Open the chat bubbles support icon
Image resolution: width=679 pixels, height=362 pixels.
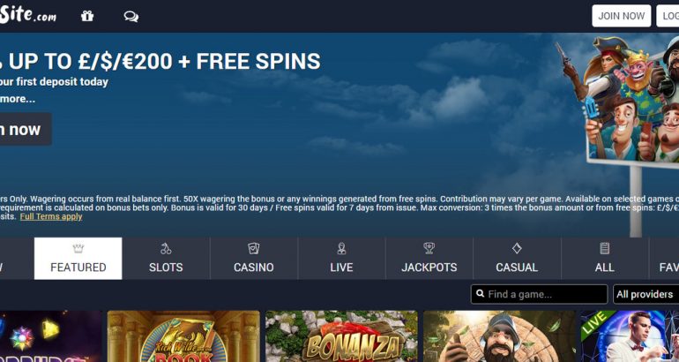(131, 17)
